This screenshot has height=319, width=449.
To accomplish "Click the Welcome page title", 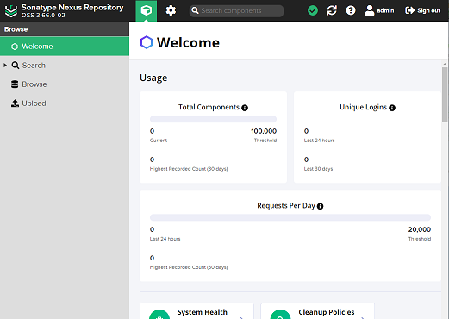I will 188,42.
